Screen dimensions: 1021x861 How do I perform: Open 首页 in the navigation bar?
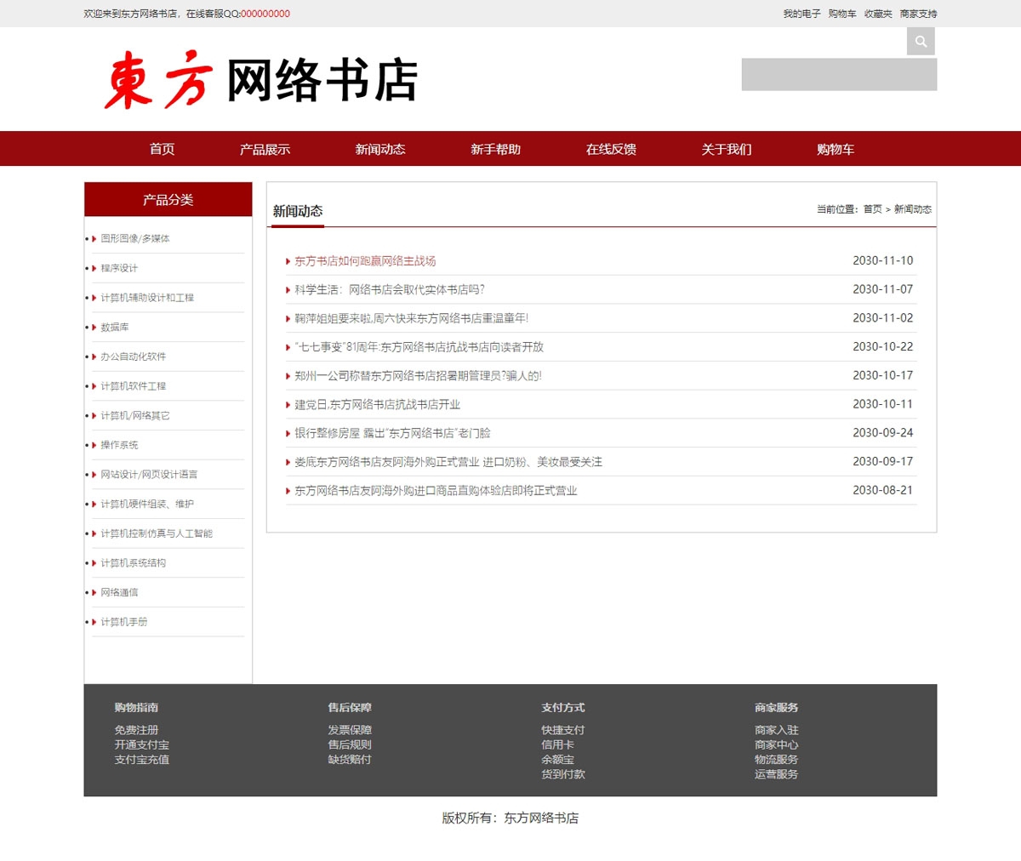162,149
